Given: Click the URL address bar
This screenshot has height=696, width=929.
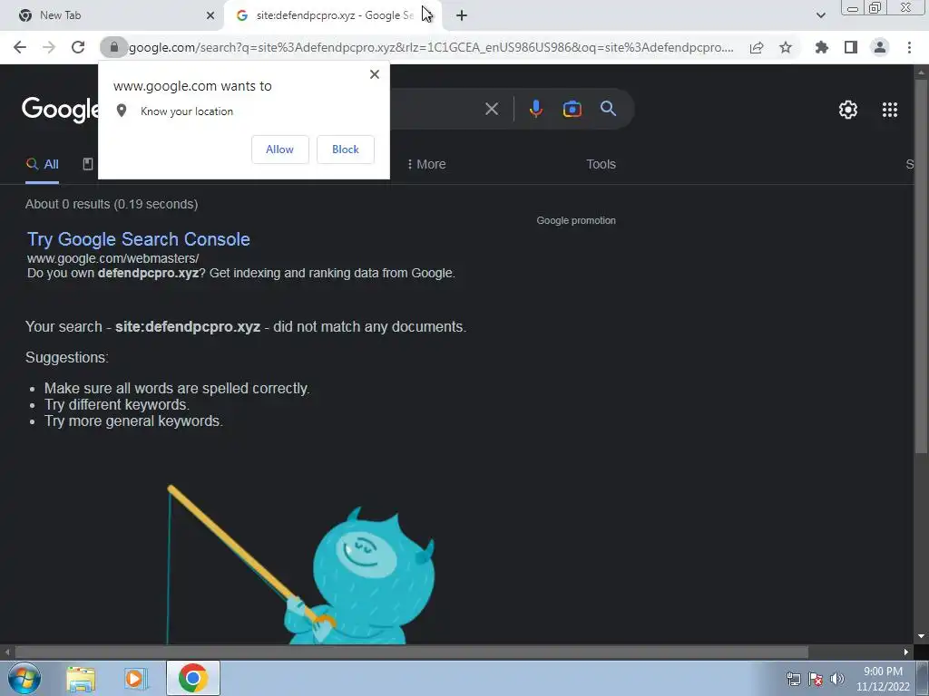Looking at the screenshot, I should [x=431, y=47].
